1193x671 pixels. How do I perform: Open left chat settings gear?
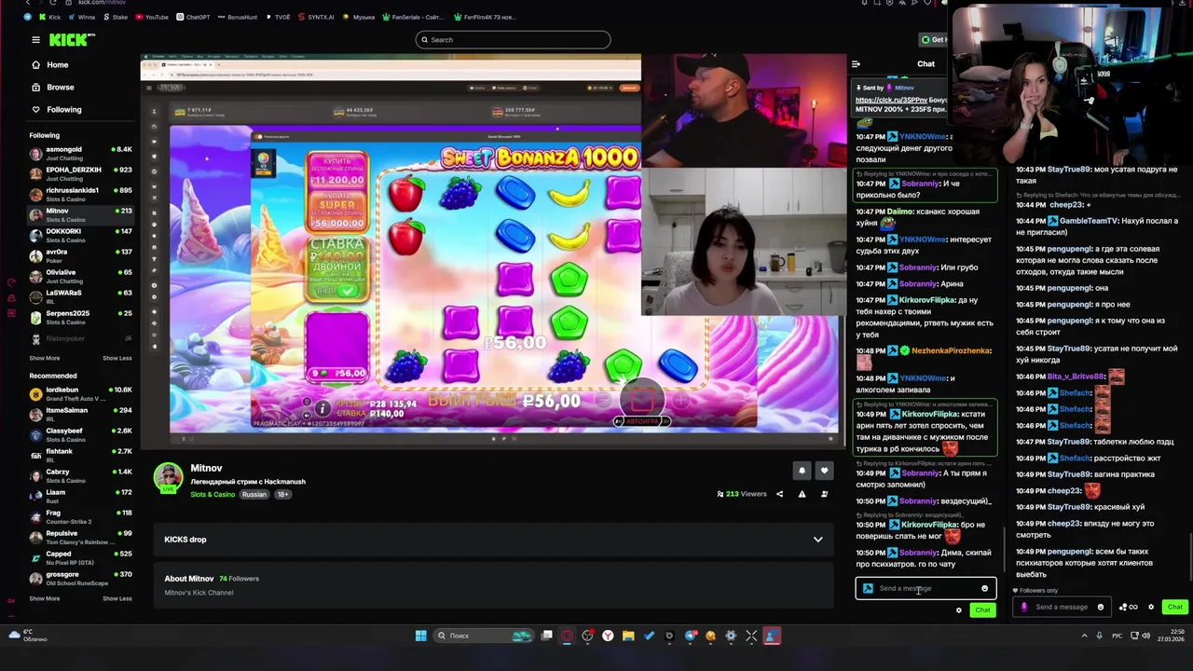[x=958, y=610]
